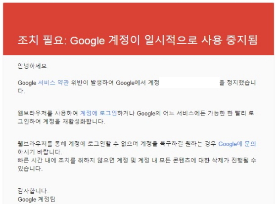Click the 조치 필요 text in the header
The image size is (278, 207).
click(x=41, y=40)
